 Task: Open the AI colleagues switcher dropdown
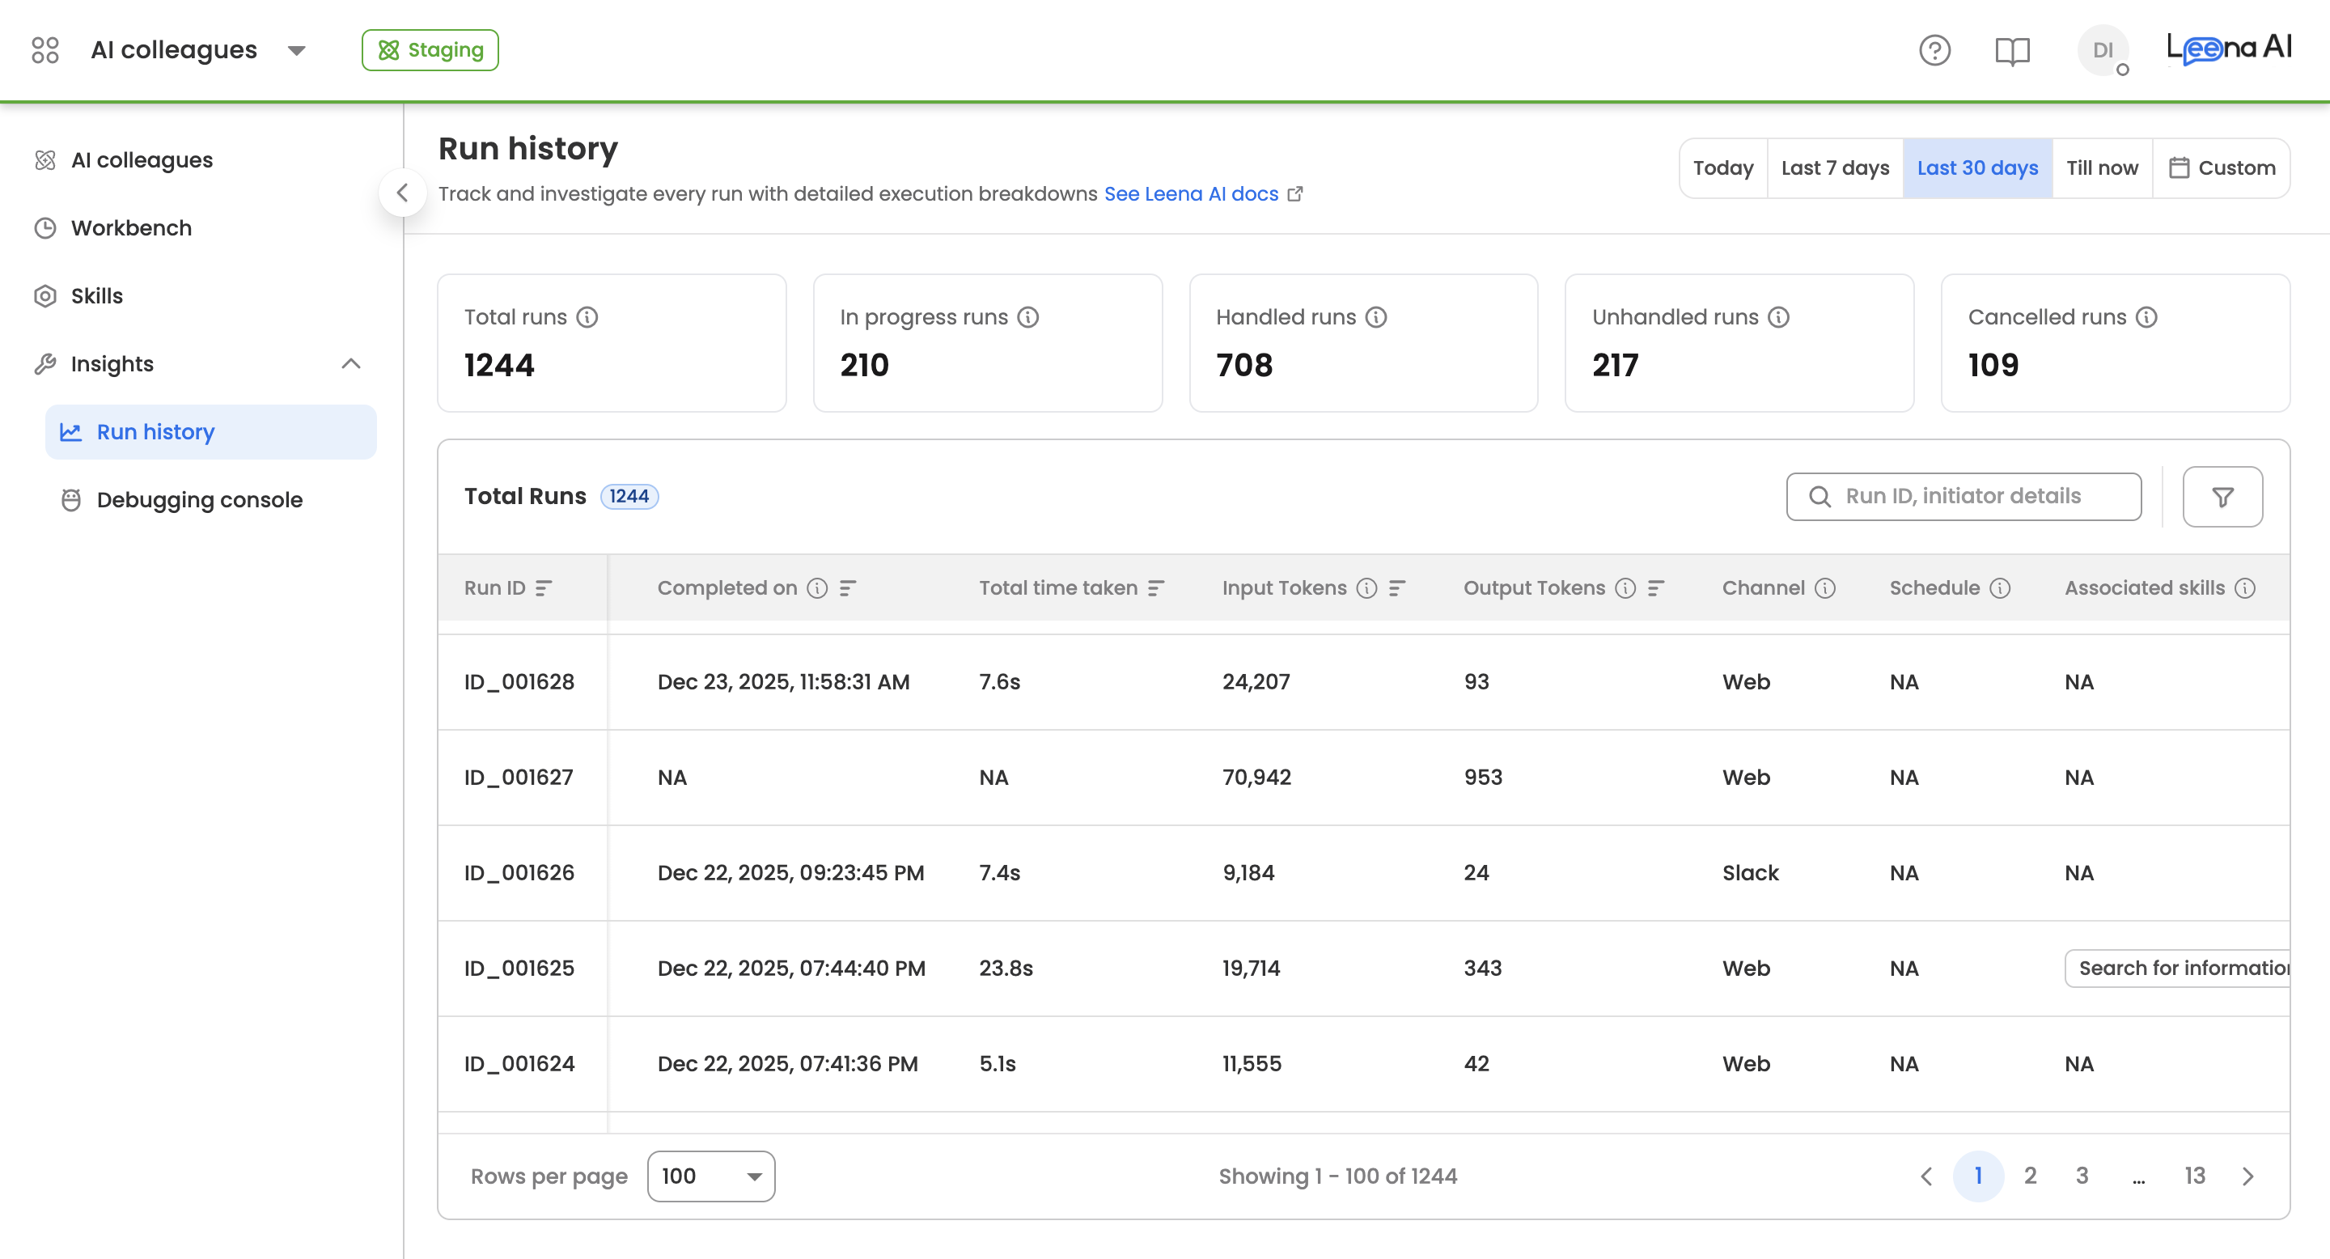pyautogui.click(x=296, y=49)
